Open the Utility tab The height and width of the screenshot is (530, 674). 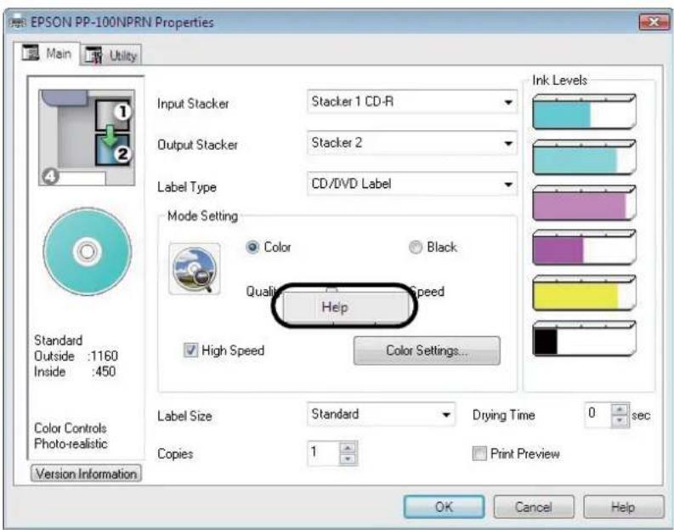pyautogui.click(x=111, y=55)
